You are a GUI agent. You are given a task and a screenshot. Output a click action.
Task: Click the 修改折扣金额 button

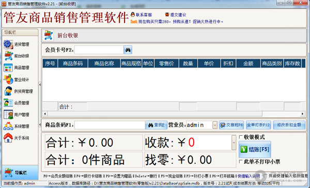coord(289,125)
